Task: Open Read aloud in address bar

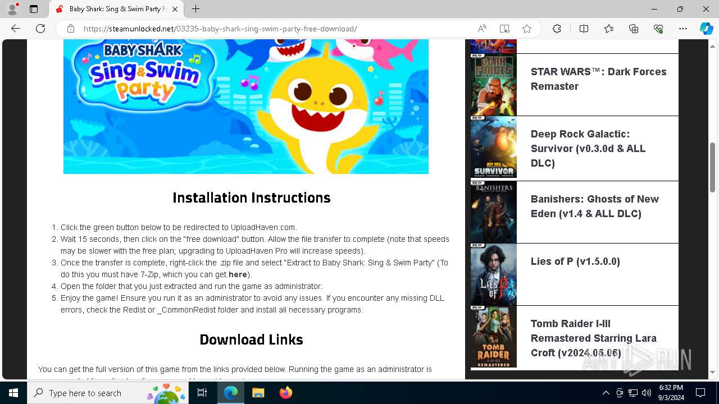Action: pos(482,29)
